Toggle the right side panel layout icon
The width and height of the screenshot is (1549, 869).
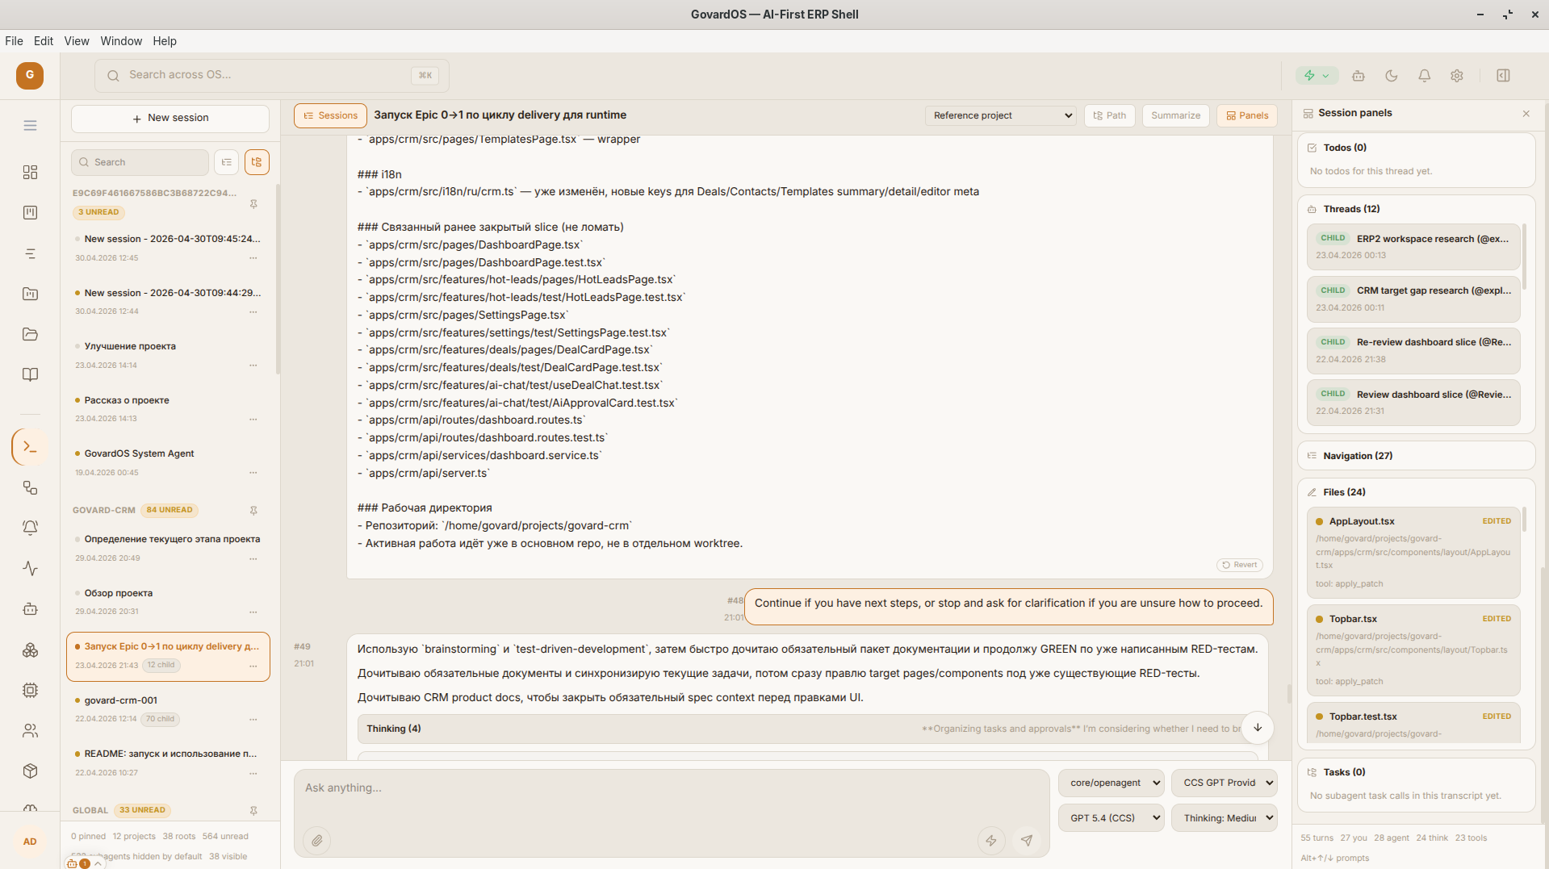coord(1503,75)
